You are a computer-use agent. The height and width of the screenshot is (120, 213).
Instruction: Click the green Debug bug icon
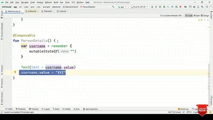(x=164, y=7)
